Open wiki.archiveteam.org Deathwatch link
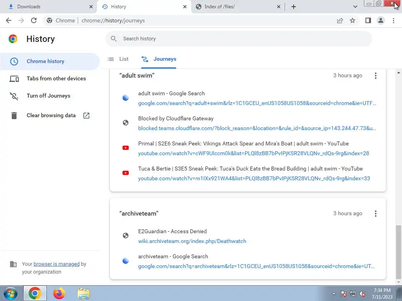The image size is (402, 301). pyautogui.click(x=192, y=241)
